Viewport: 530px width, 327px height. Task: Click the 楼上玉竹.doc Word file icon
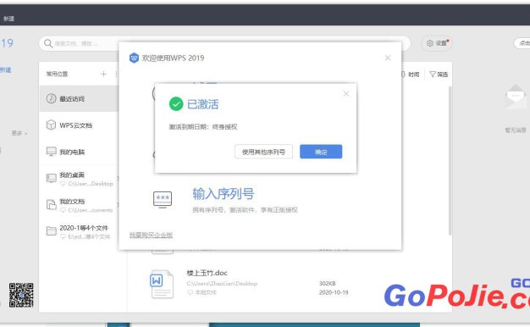[x=162, y=284]
